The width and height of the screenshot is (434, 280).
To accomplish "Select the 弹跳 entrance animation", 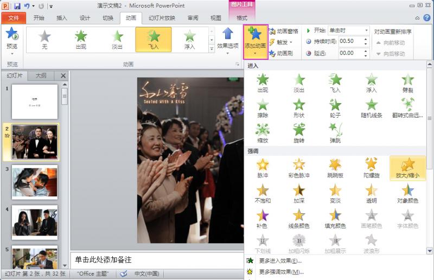I will [335, 132].
